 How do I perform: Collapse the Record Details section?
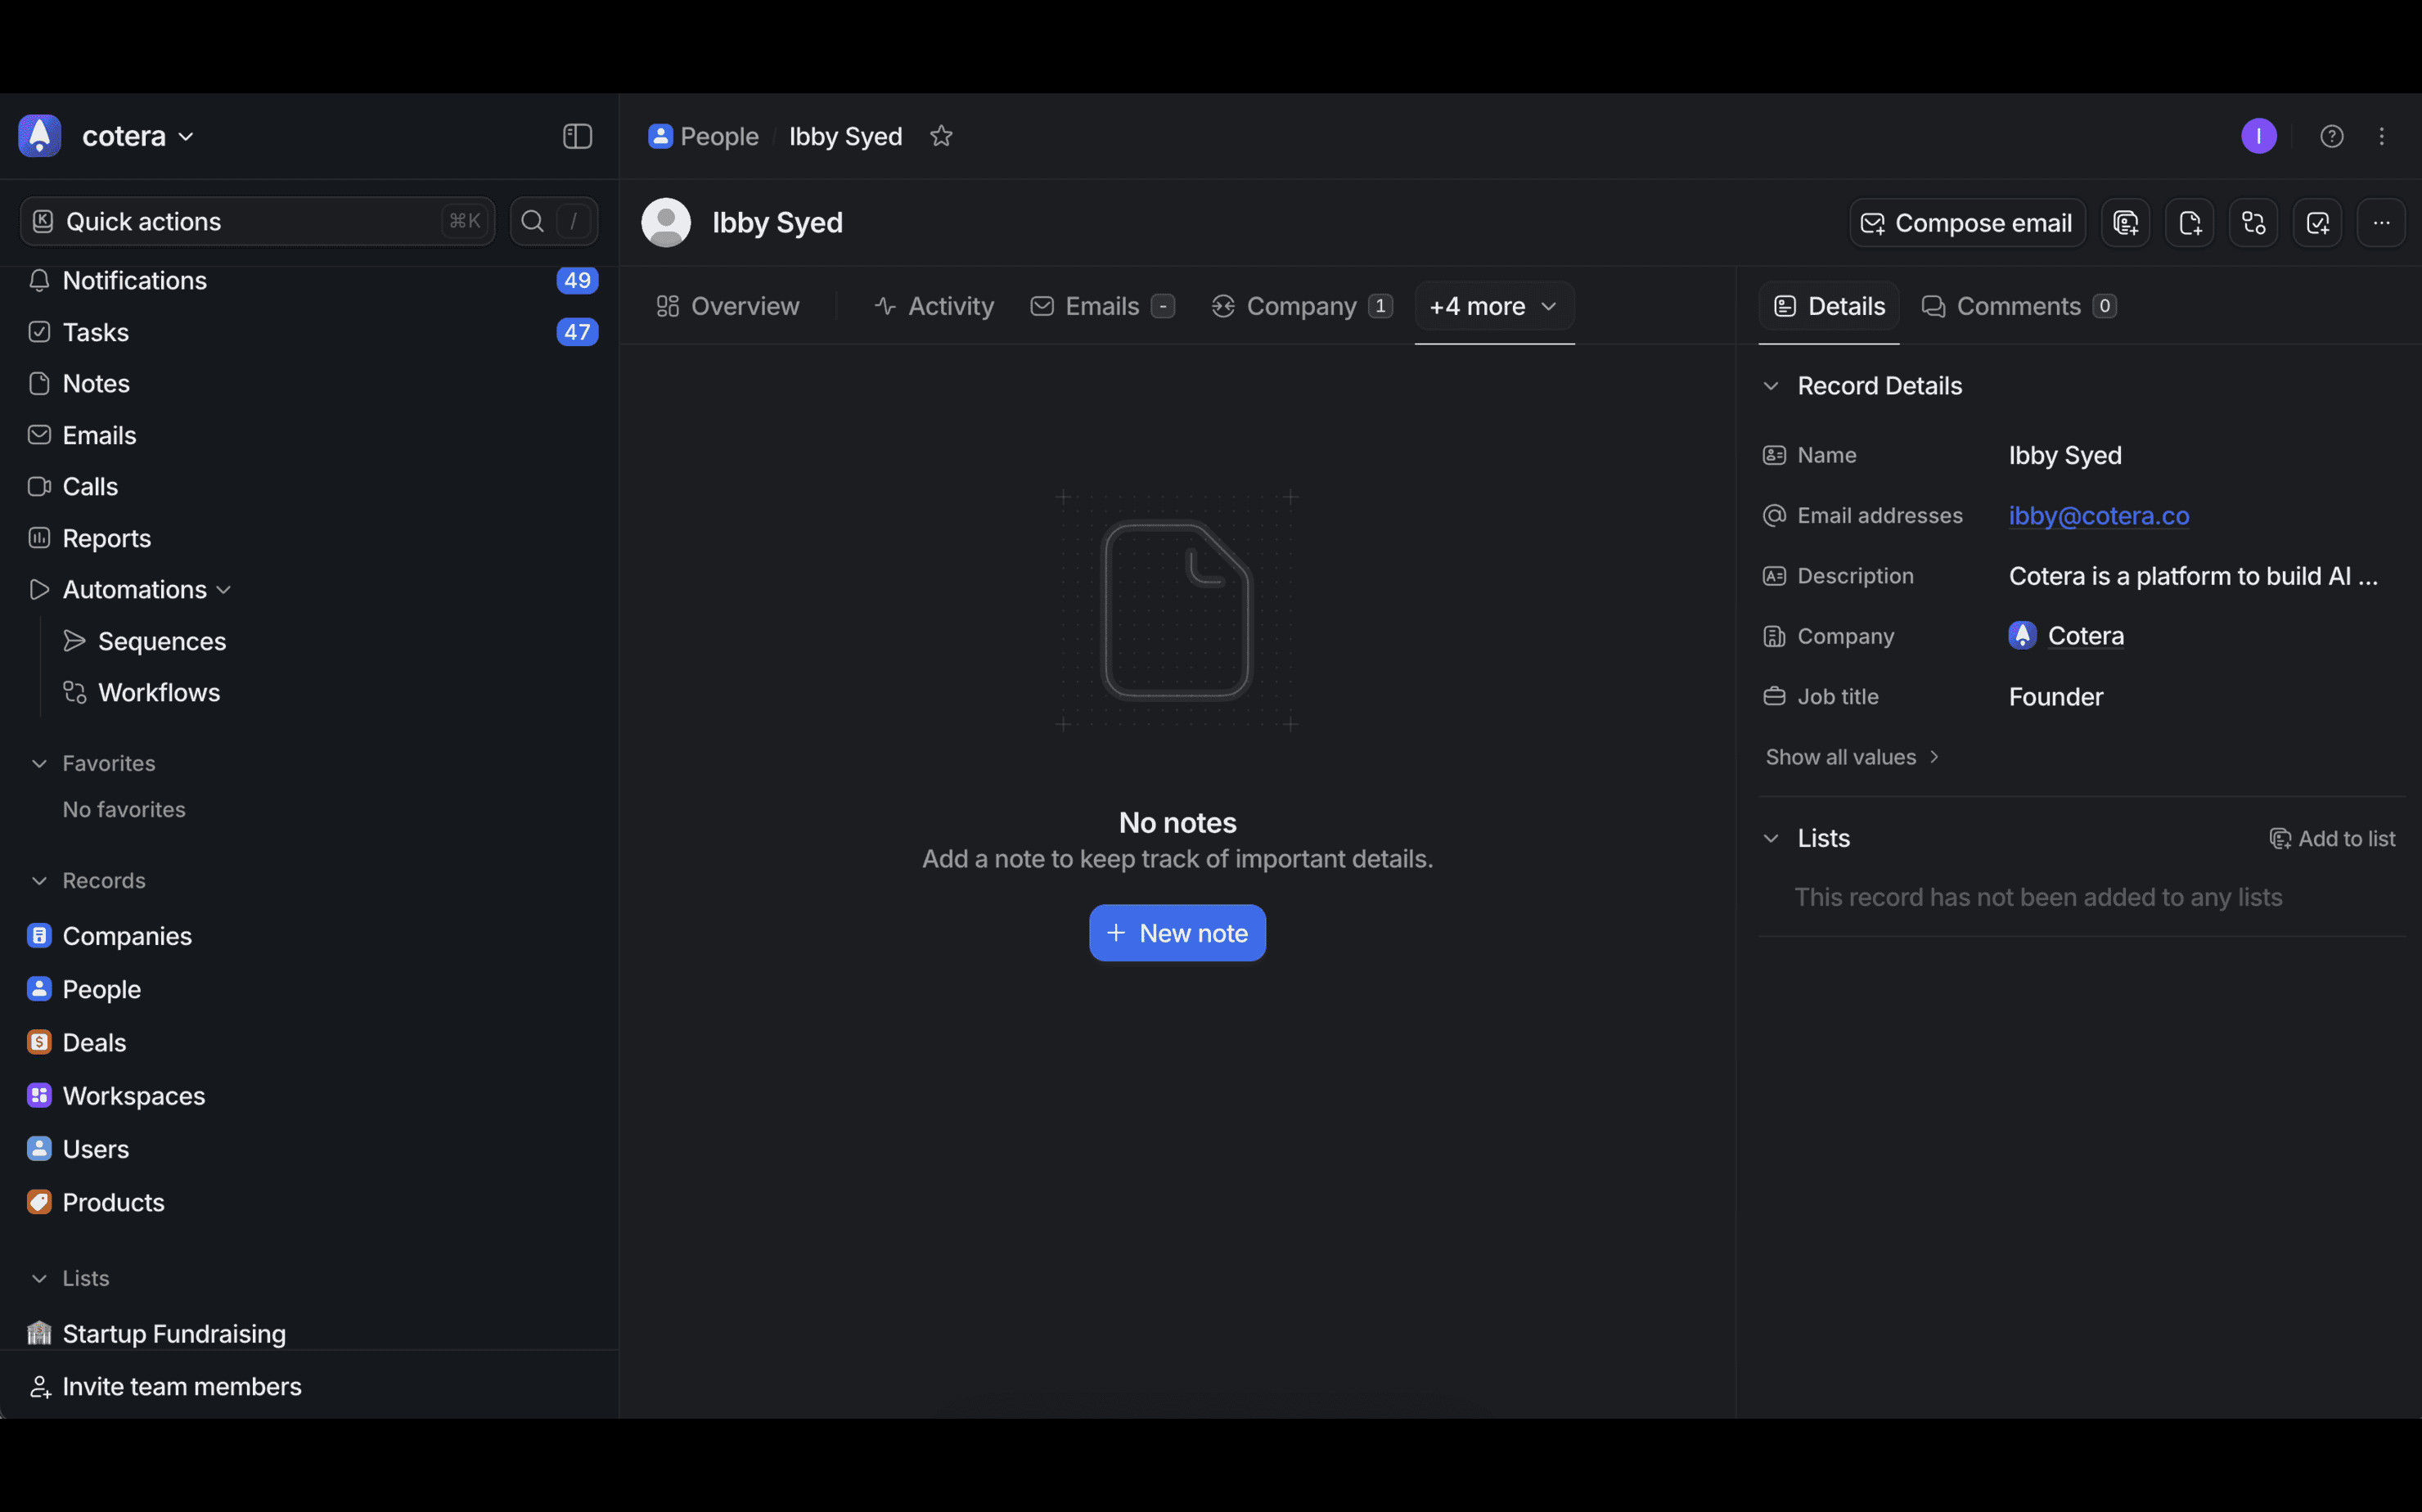click(1770, 386)
